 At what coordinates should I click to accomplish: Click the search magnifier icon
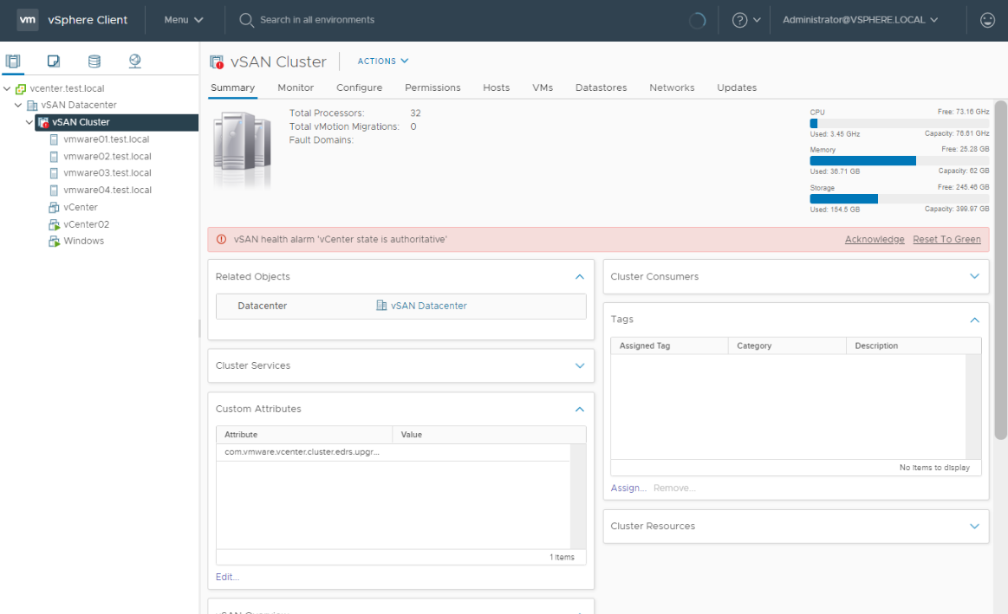click(246, 20)
